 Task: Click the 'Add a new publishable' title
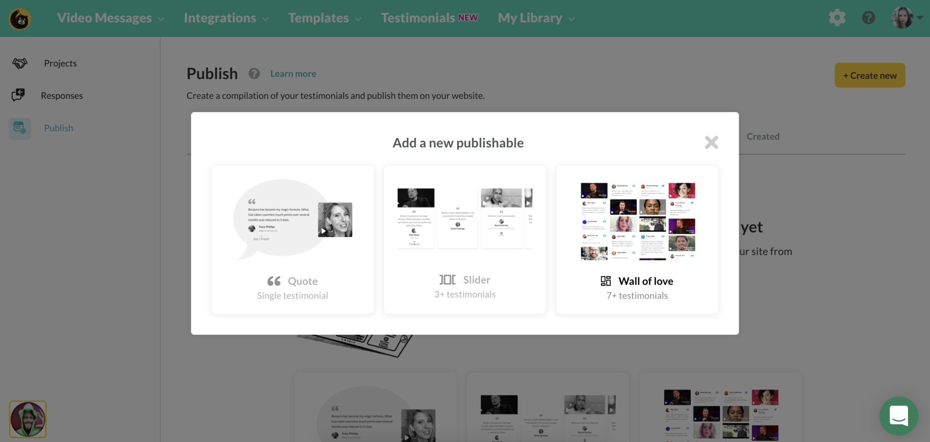pos(458,143)
